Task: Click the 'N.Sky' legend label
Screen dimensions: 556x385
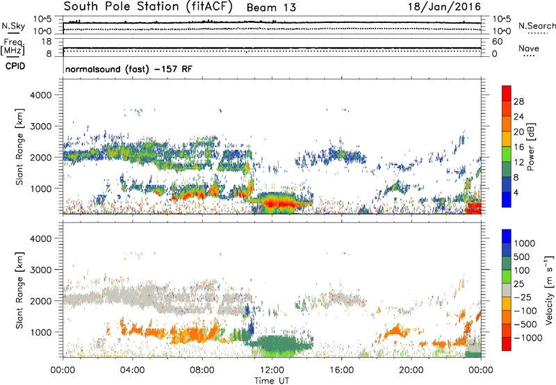Action: 13,26
